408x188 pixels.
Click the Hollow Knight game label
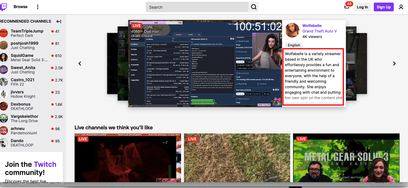23,97
